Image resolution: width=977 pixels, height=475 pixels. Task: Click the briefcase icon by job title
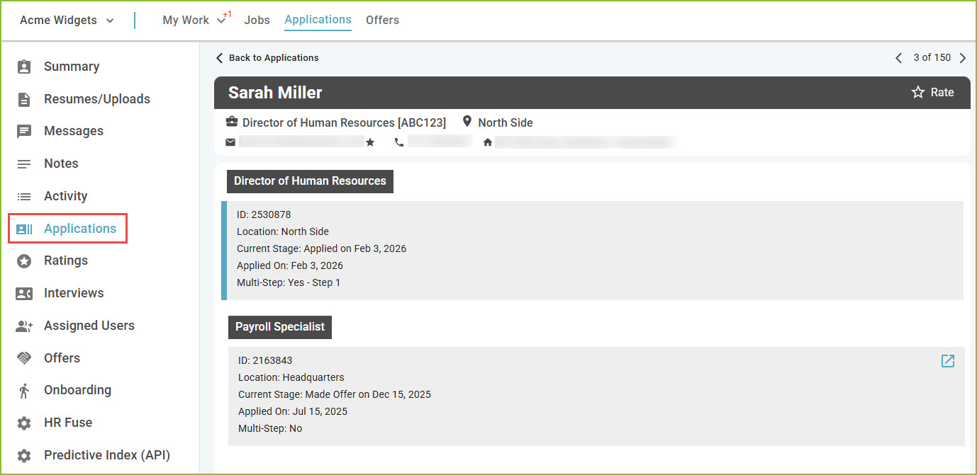(232, 122)
